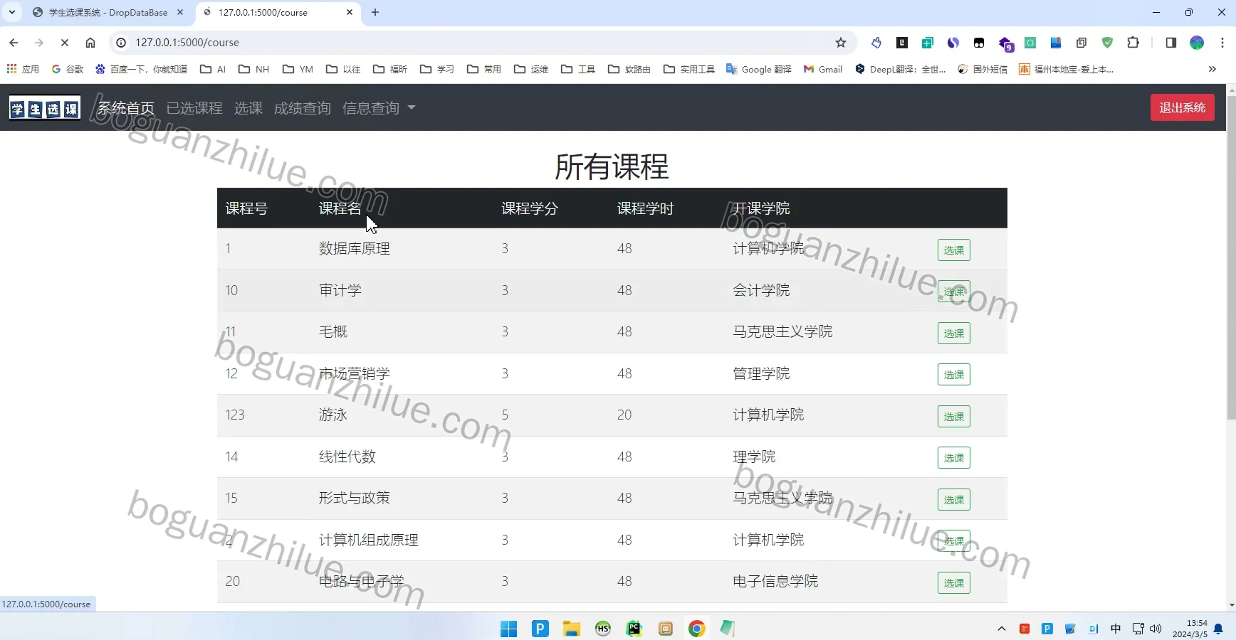Open AI bookmarks folder
The image size is (1236, 640).
tap(213, 69)
